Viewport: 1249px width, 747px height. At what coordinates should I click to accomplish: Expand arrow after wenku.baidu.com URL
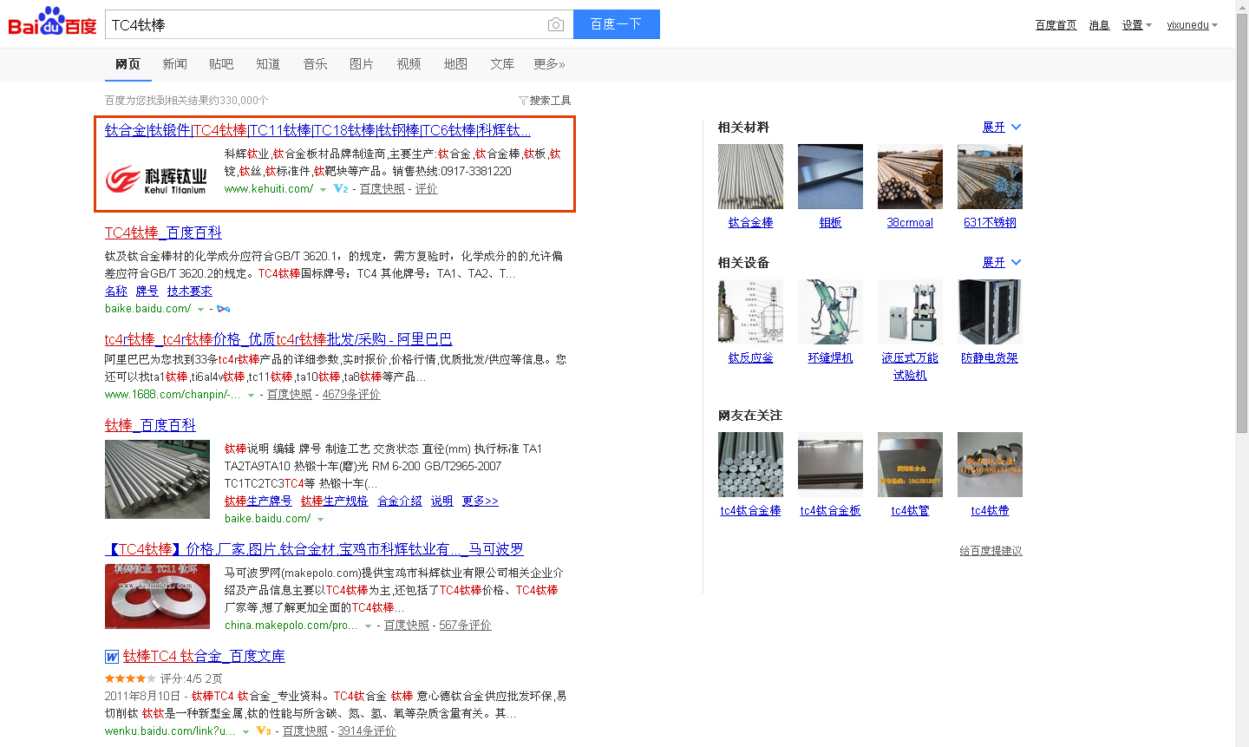click(245, 731)
